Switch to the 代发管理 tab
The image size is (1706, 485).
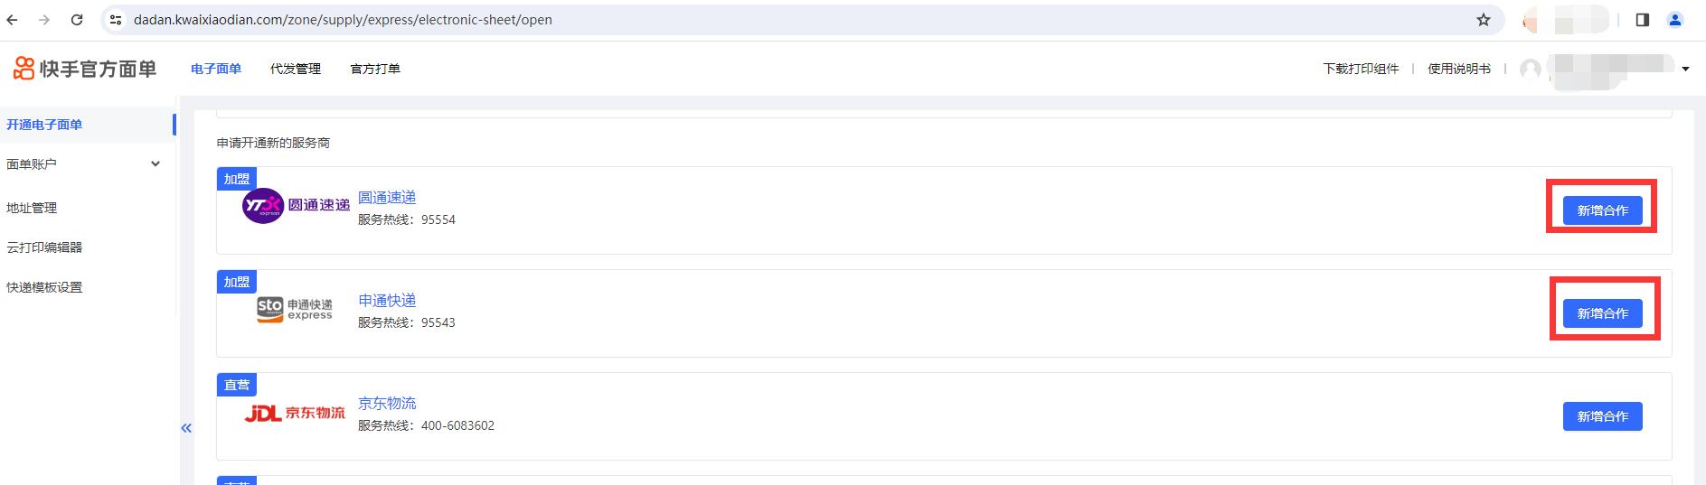(x=296, y=69)
